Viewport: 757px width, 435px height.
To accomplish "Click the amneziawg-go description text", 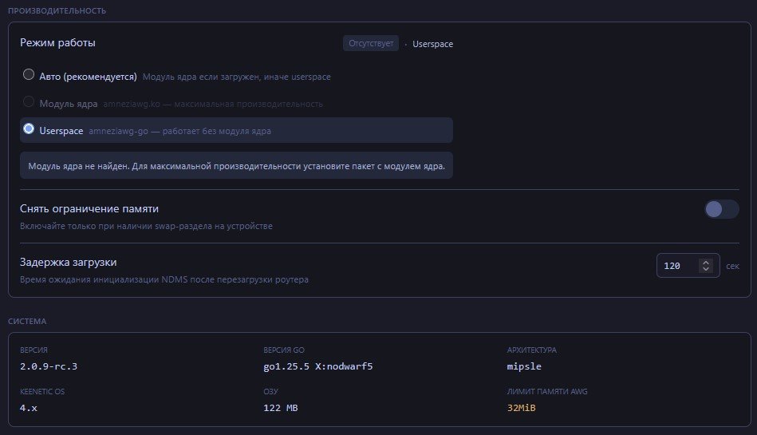I will click(180, 130).
